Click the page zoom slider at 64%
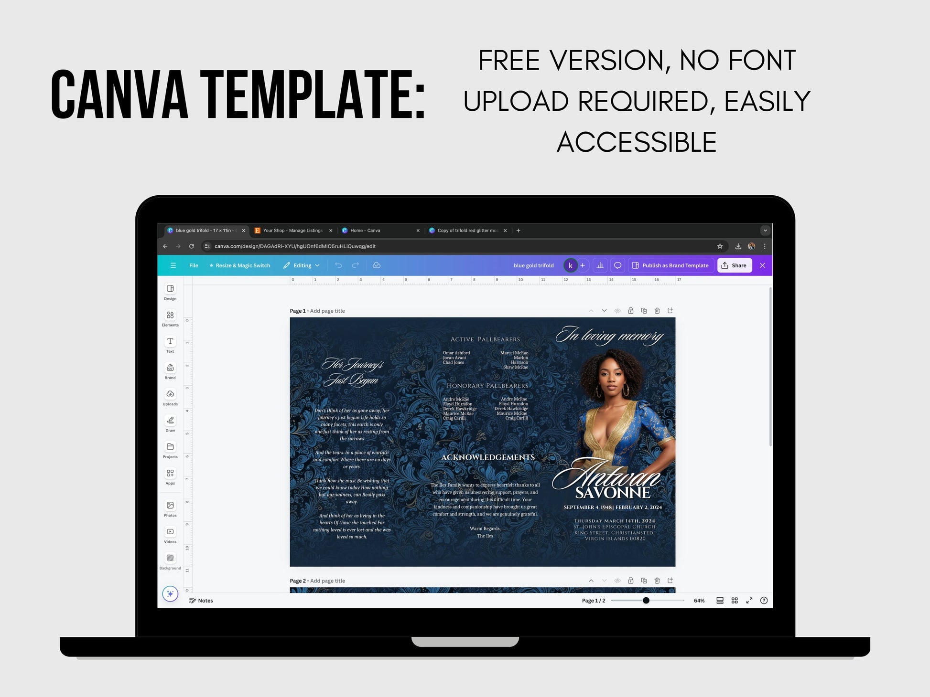This screenshot has height=697, width=930. pyautogui.click(x=645, y=600)
